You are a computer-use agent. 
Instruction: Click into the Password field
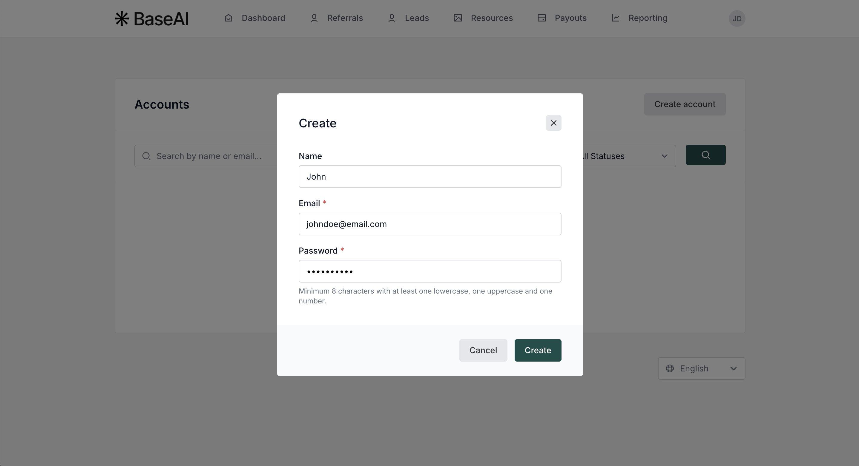(x=430, y=271)
